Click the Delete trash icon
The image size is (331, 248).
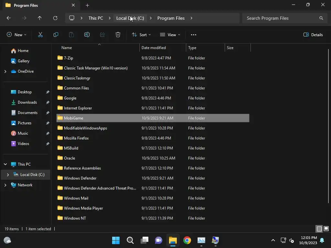tap(118, 35)
